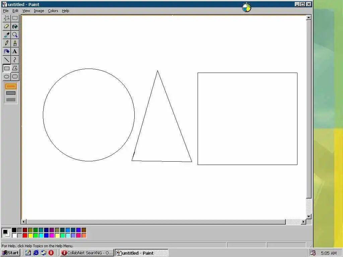This screenshot has height=257, width=343.
Task: Click the colorful round timer icon
Action: click(x=247, y=7)
